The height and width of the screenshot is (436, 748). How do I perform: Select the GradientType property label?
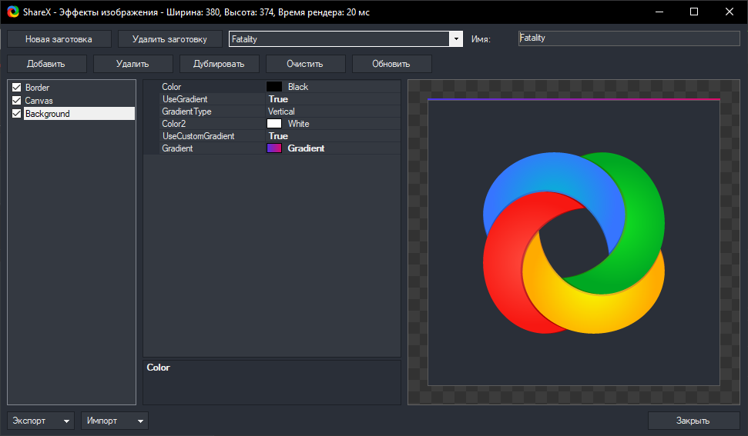coord(186,111)
